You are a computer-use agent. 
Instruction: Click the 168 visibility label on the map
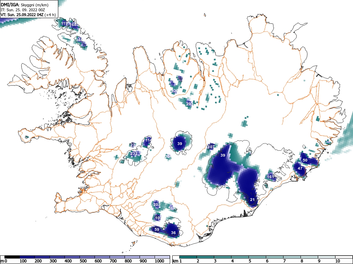[x=73, y=25]
